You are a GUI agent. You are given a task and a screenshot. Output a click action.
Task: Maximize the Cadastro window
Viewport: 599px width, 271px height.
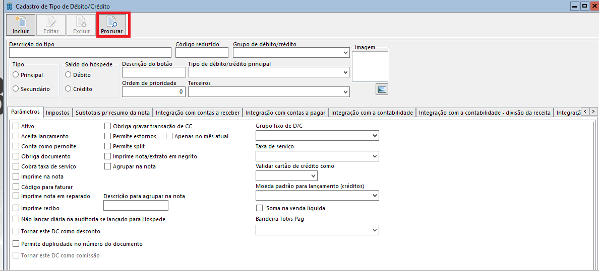[x=584, y=6]
